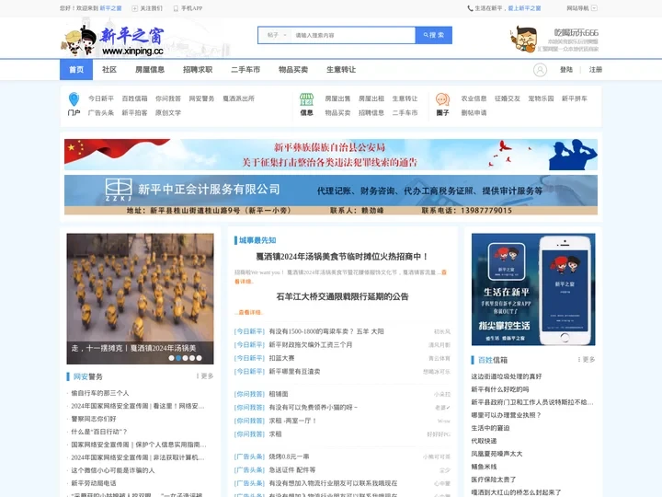662x497 pixels.
Task: Open post 警察同志你们好
Action: 93,419
